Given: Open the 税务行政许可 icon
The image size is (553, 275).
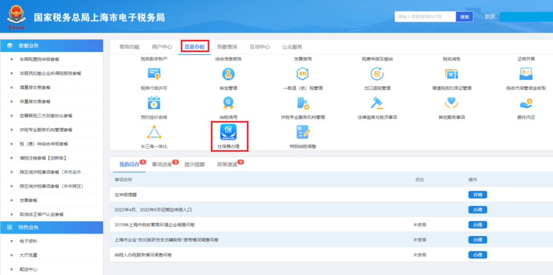Looking at the screenshot, I should [154, 74].
